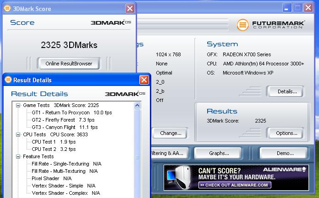This screenshot has width=319, height=198.
Task: Click the '1024 x 768' resolution value
Action: (168, 54)
